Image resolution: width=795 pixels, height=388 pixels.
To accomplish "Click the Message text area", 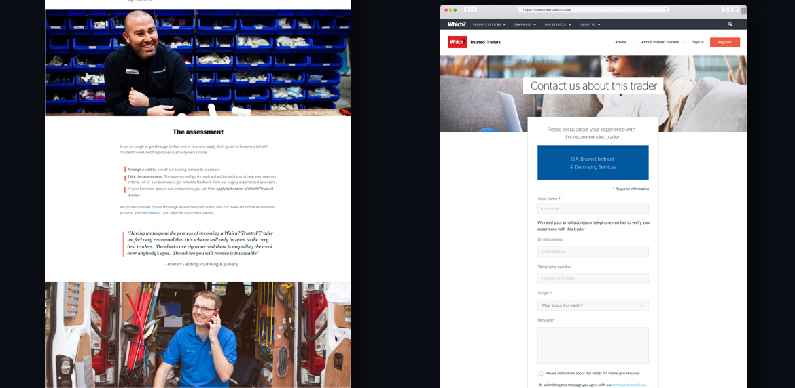I will (x=593, y=345).
